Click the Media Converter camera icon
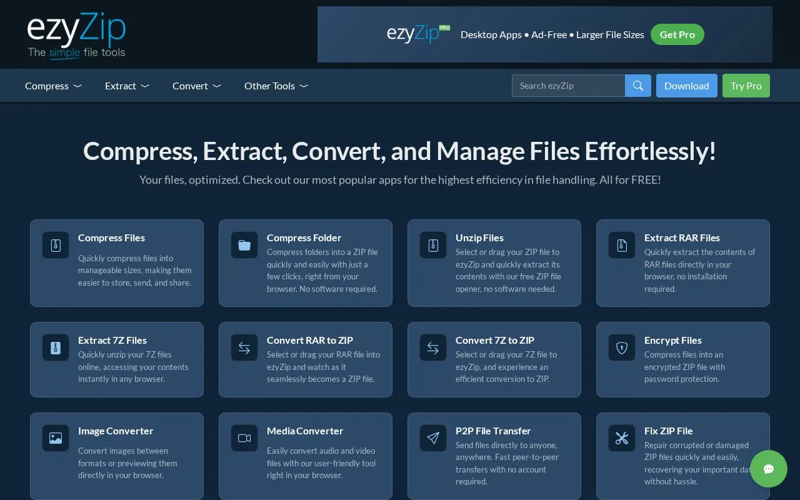The image size is (800, 500). point(244,438)
